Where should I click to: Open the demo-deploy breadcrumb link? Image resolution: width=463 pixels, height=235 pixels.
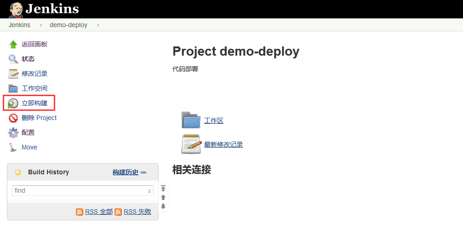click(x=69, y=25)
